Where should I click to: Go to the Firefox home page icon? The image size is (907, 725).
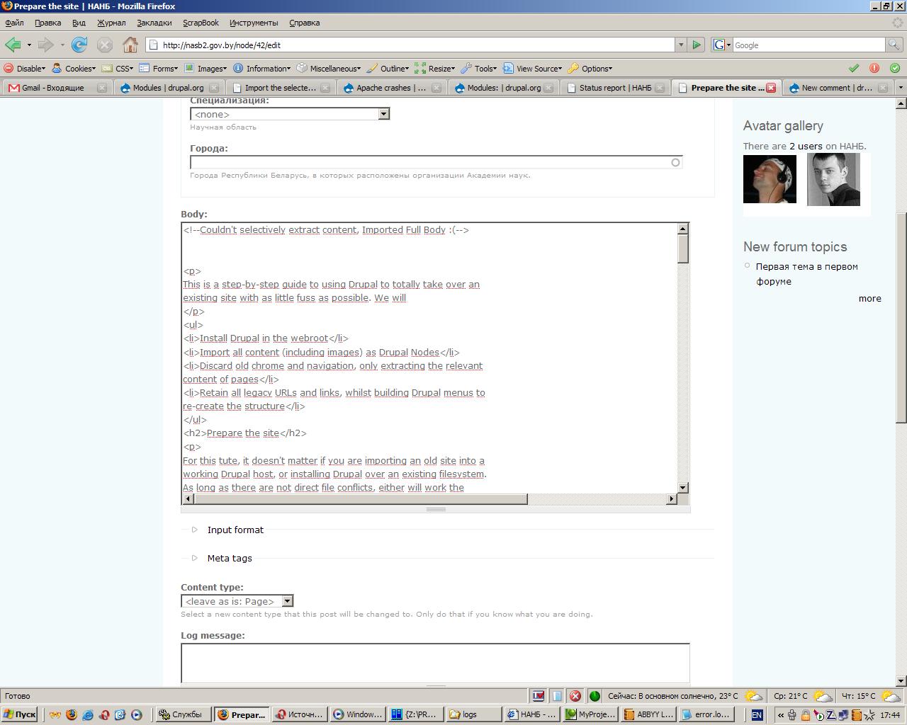(x=130, y=45)
